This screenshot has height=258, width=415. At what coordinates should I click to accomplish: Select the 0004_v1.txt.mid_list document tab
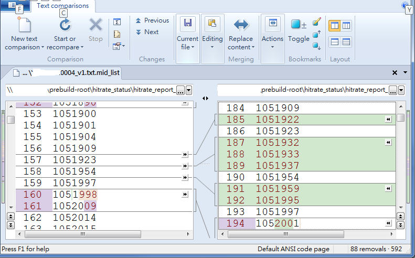click(66, 73)
